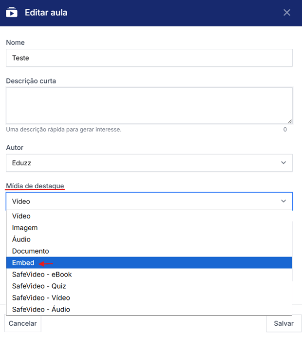The width and height of the screenshot is (302, 337).
Task: Click the video lesson icon in header
Action: coord(12,12)
